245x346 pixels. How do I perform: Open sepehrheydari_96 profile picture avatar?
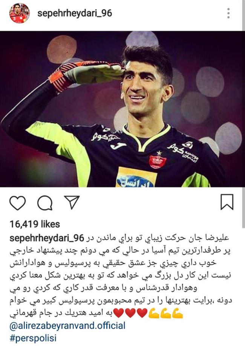coord(19,13)
